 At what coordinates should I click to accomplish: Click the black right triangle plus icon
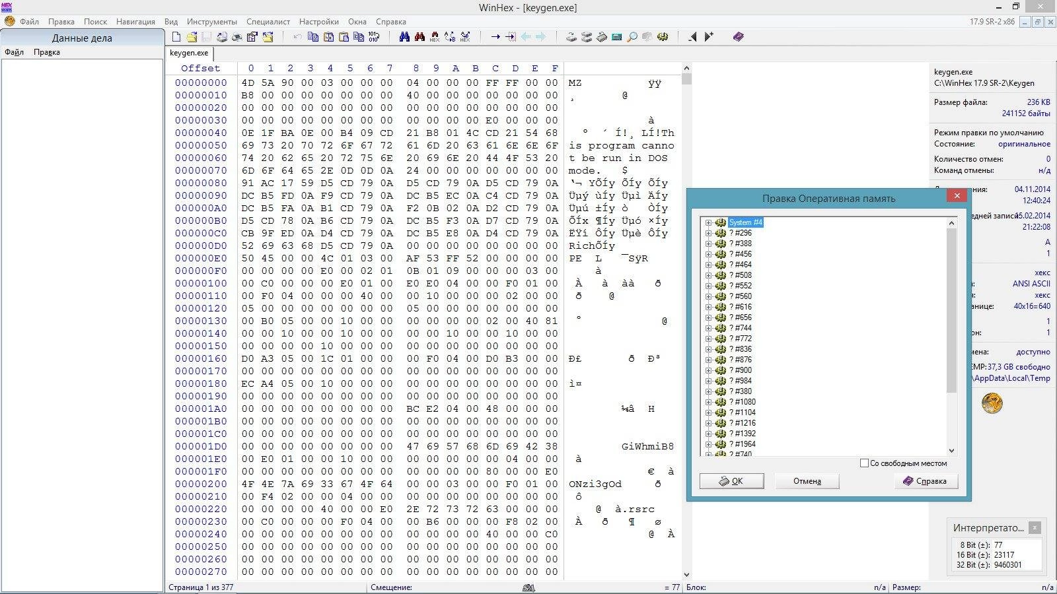point(709,37)
